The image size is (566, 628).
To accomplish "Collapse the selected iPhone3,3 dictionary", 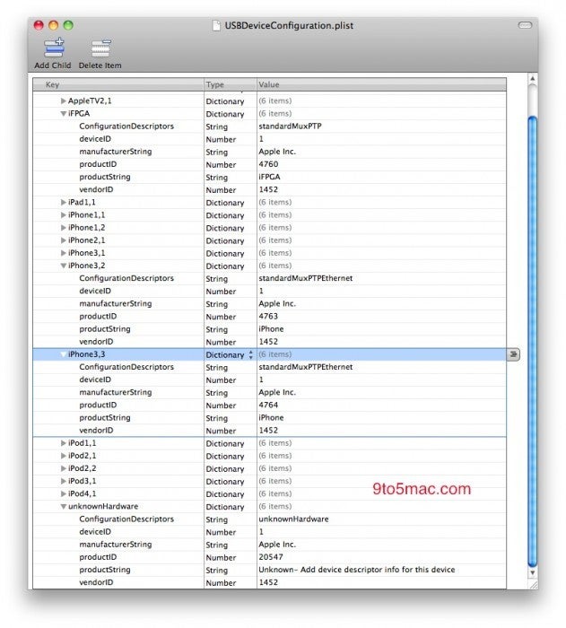I will tap(64, 354).
